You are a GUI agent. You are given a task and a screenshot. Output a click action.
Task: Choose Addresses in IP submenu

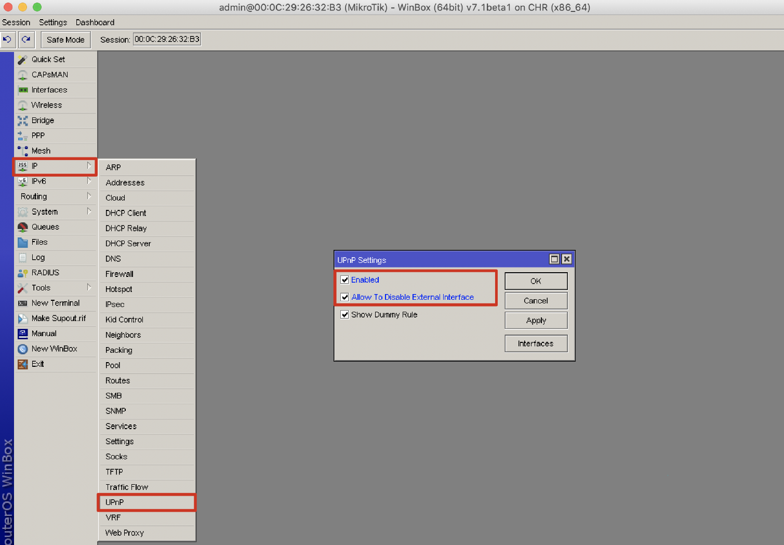[147, 183]
